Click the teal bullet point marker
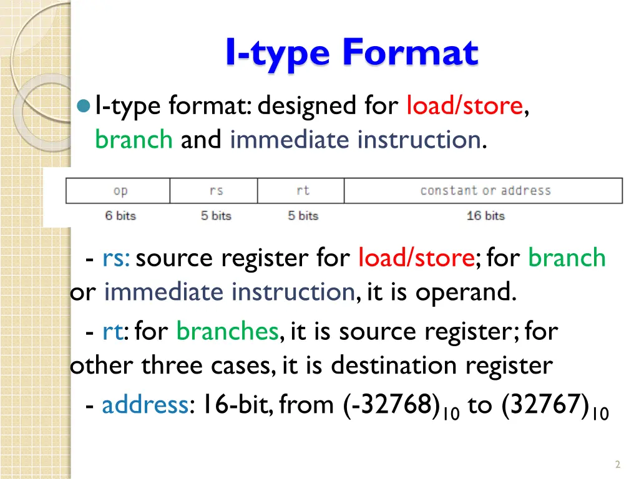Viewport: 639px width, 479px height. [83, 106]
